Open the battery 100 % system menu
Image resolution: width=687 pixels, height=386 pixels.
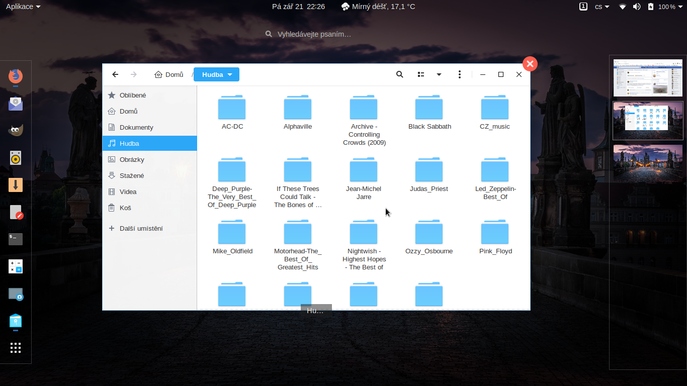click(665, 7)
